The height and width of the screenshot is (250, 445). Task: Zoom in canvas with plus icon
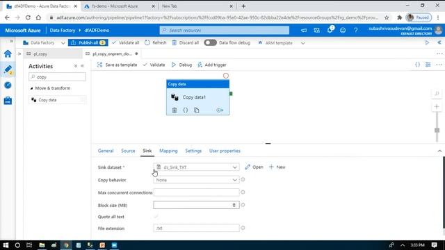pos(437,106)
